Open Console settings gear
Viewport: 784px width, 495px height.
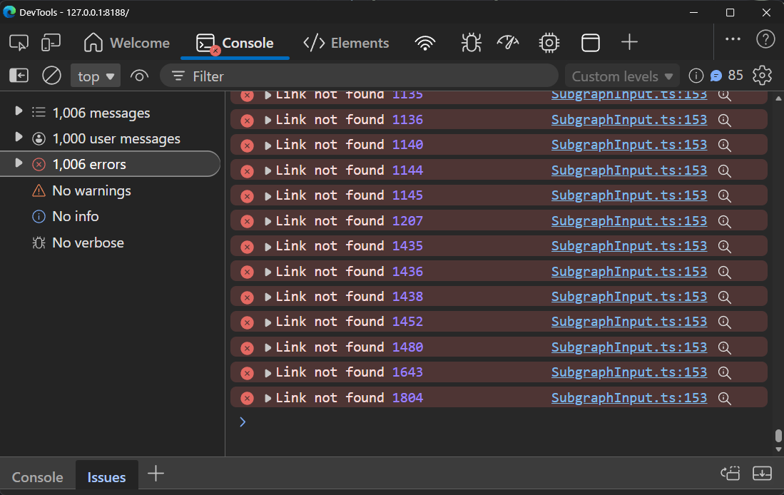(x=763, y=76)
